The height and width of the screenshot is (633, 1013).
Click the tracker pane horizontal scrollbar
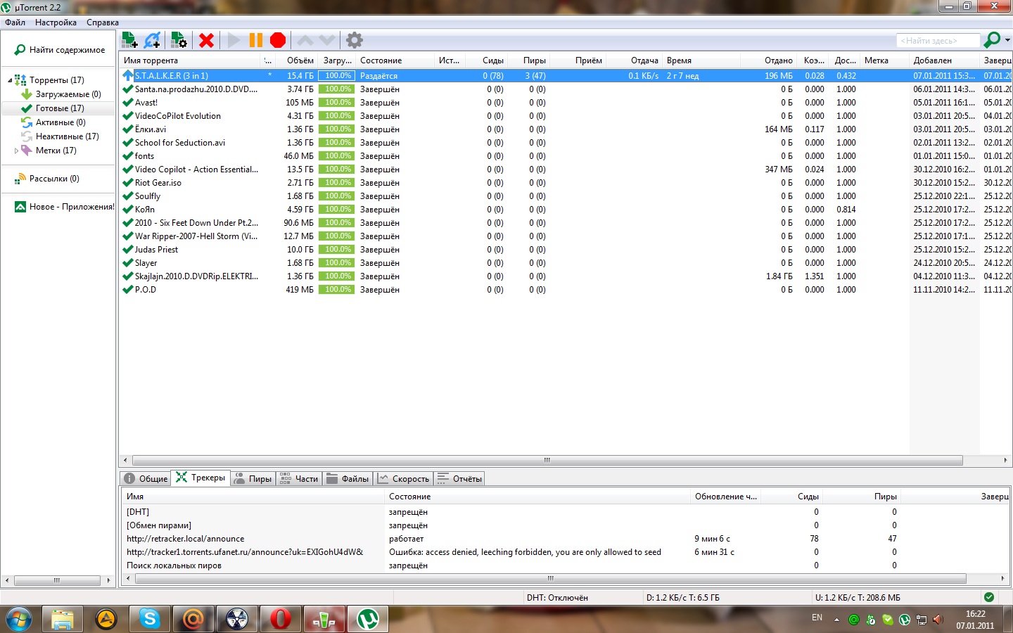coord(551,579)
